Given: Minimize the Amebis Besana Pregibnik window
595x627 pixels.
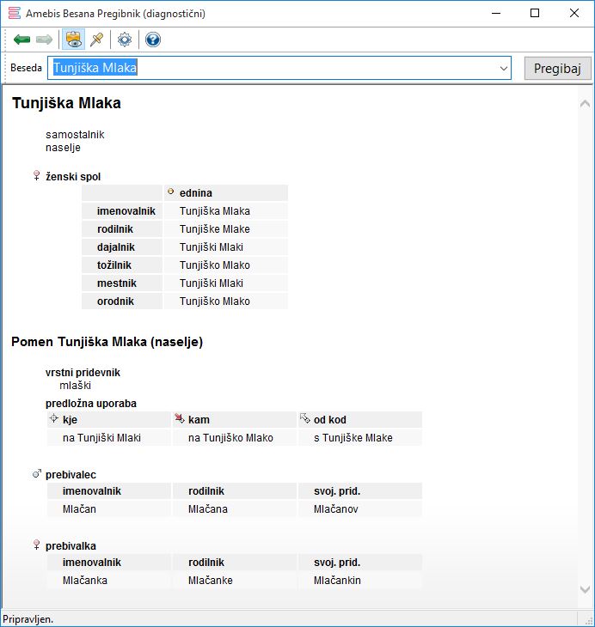Looking at the screenshot, I should [496, 13].
